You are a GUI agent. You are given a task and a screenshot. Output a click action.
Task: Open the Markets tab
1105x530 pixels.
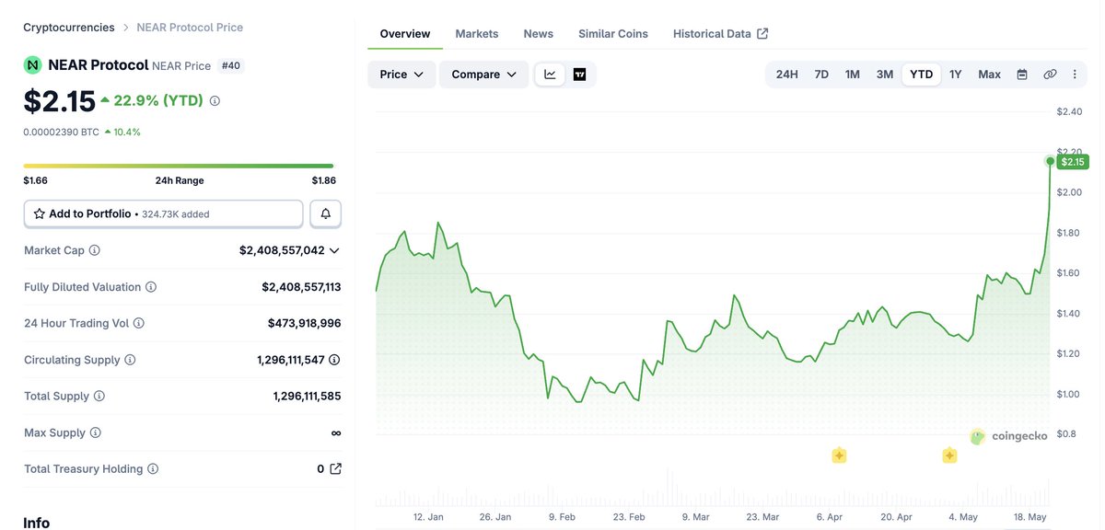pyautogui.click(x=477, y=34)
